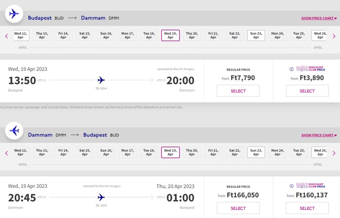Show earlier return dates with left arrow
340x218 pixels.
pyautogui.click(x=7, y=153)
